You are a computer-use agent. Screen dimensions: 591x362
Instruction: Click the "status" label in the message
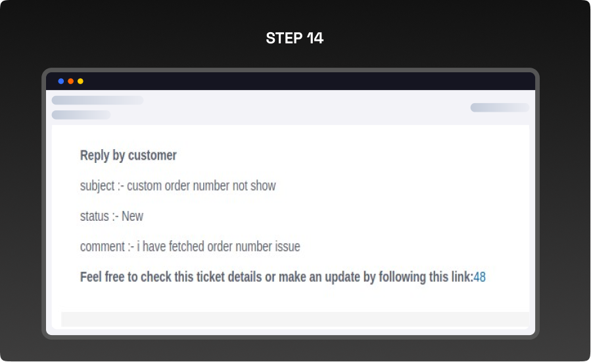95,216
